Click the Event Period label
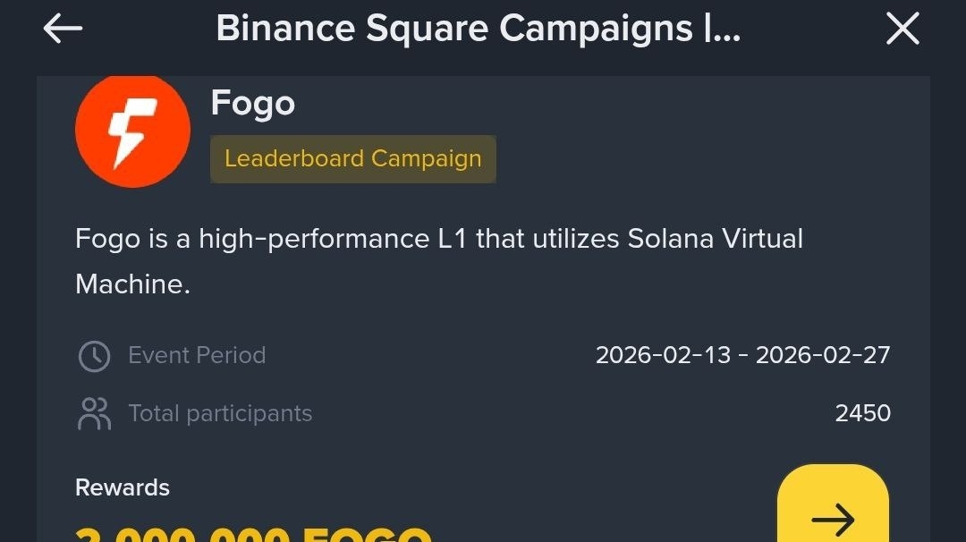 (x=197, y=355)
